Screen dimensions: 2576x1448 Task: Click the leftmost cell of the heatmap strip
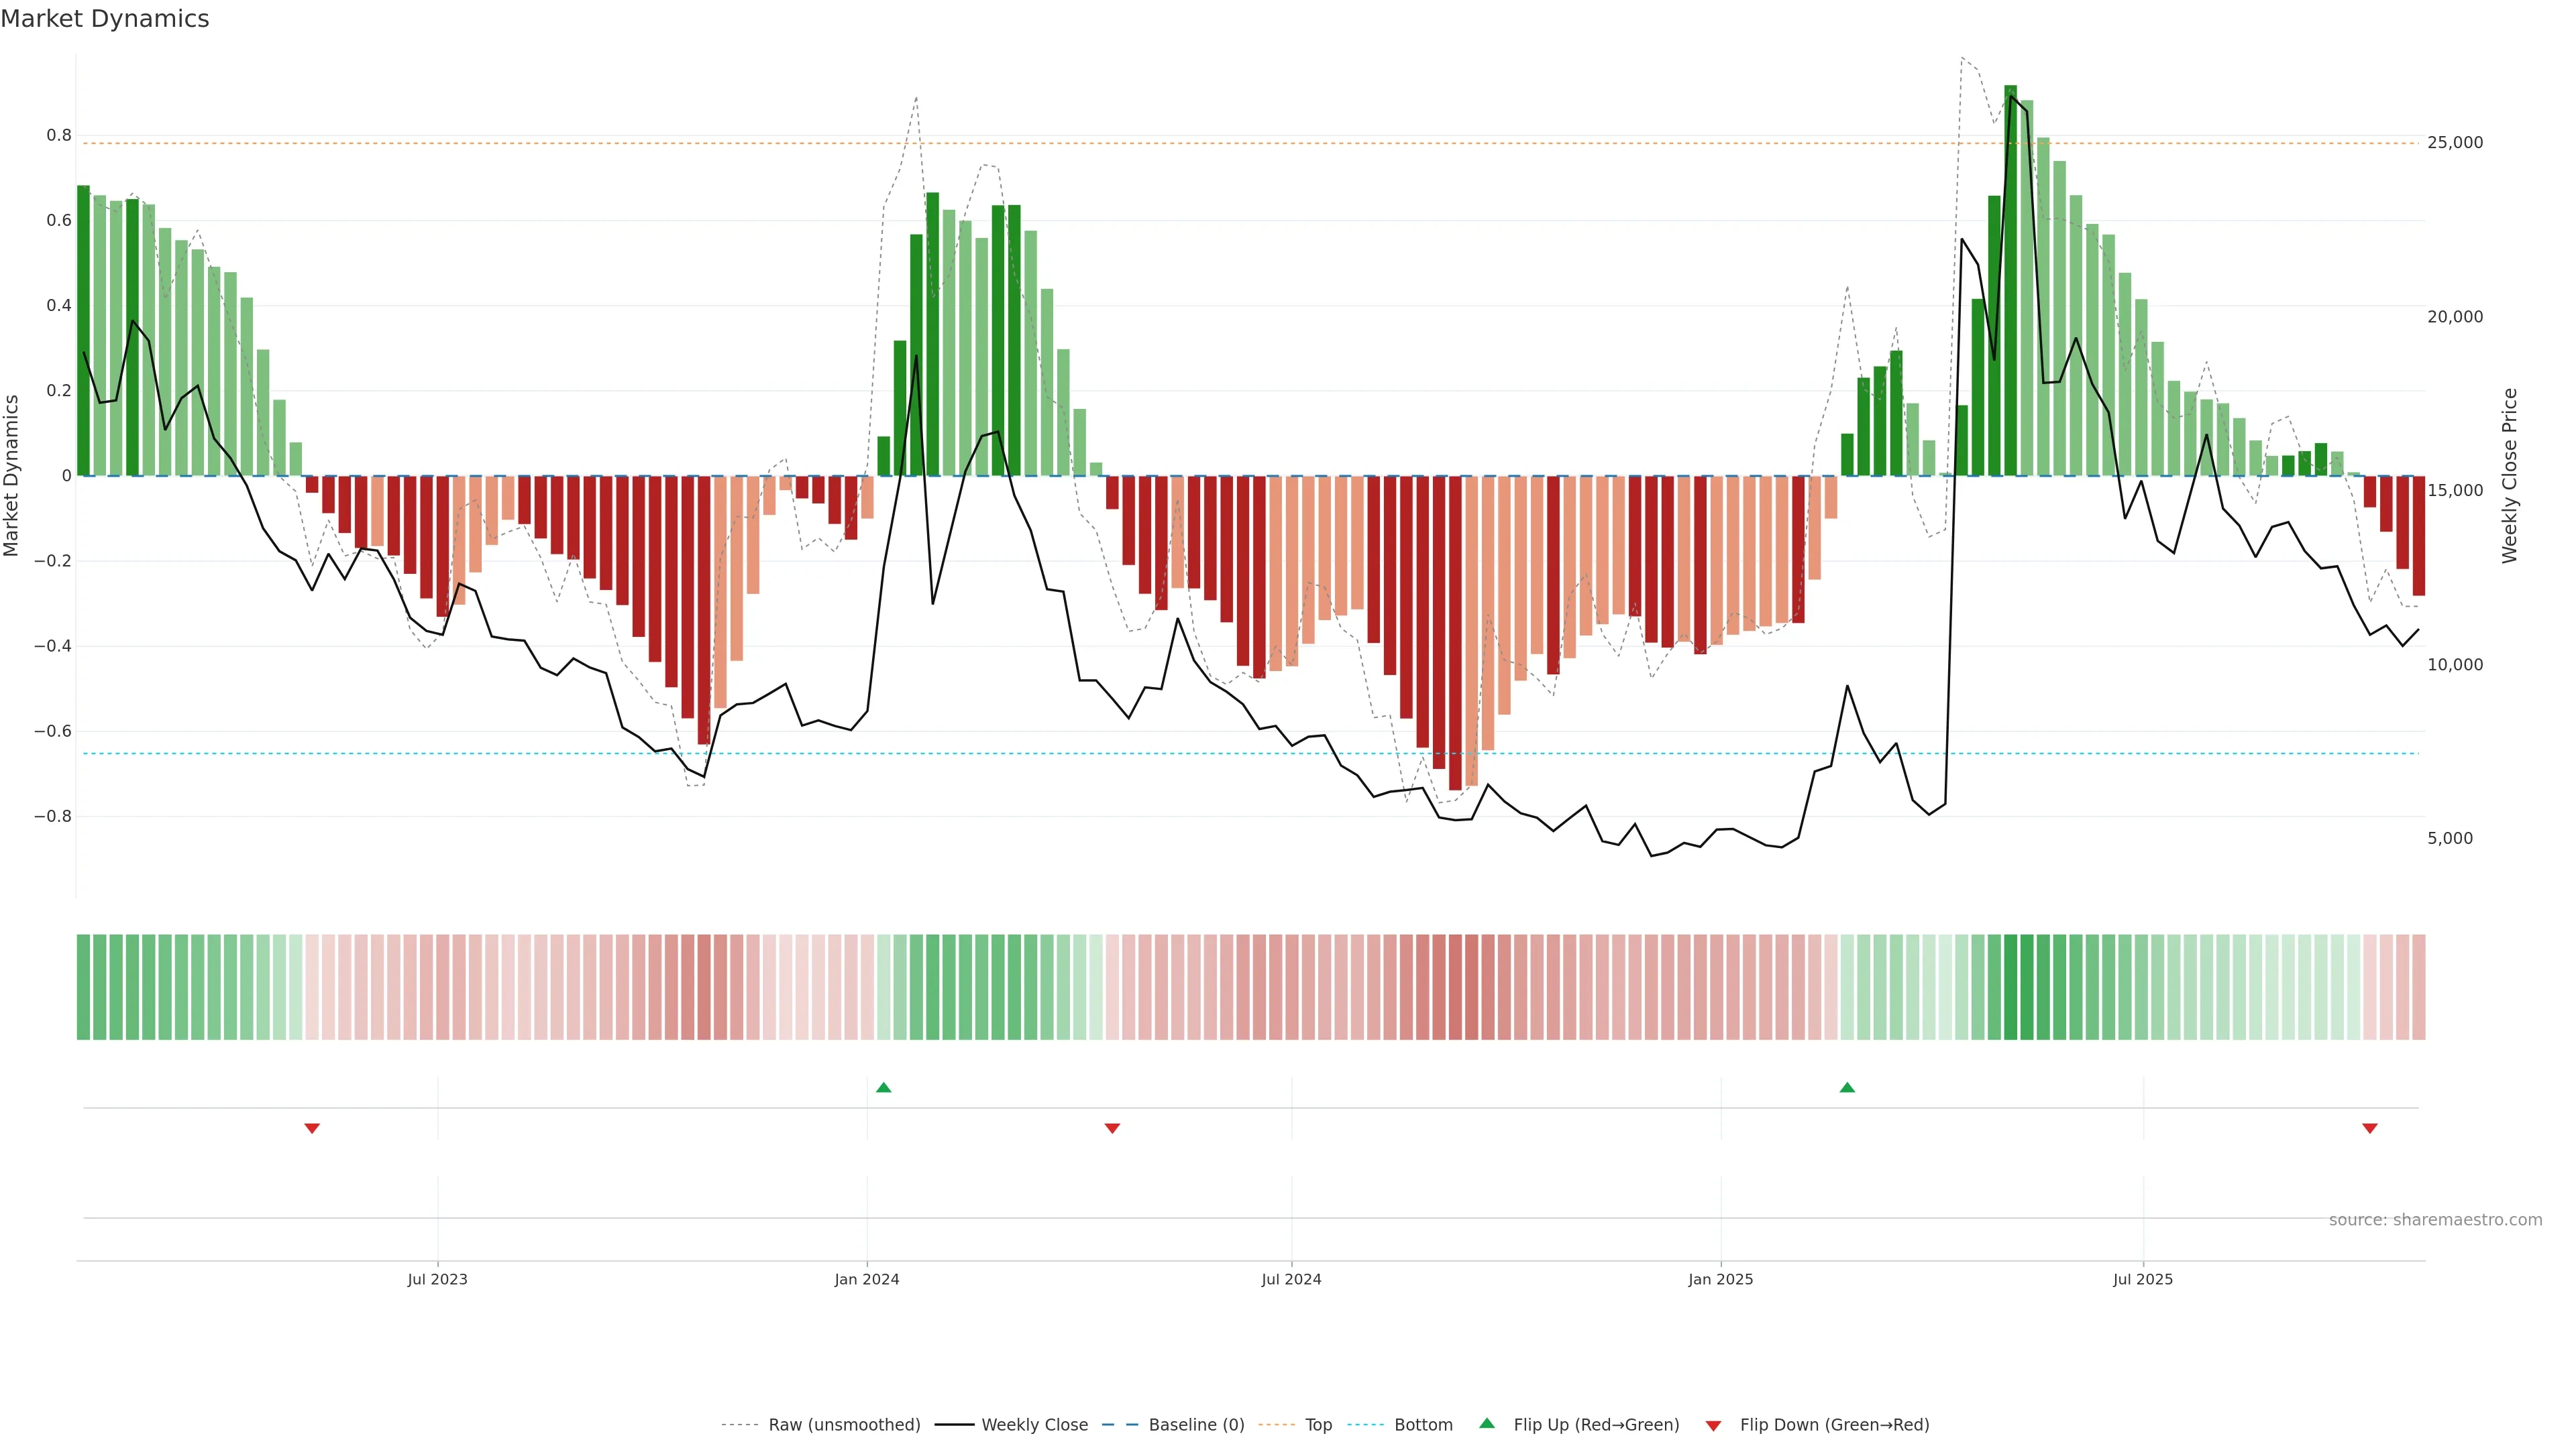[x=84, y=987]
